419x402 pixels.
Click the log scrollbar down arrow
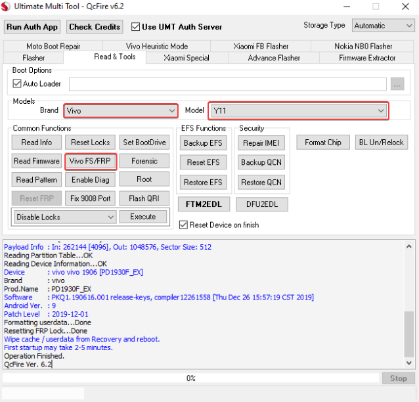tap(409, 363)
